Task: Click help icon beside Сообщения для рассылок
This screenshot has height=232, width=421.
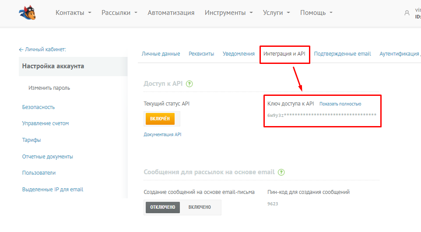Action: pyautogui.click(x=281, y=172)
